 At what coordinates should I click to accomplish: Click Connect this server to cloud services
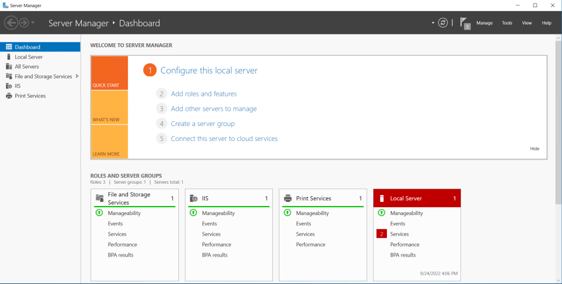pos(224,139)
